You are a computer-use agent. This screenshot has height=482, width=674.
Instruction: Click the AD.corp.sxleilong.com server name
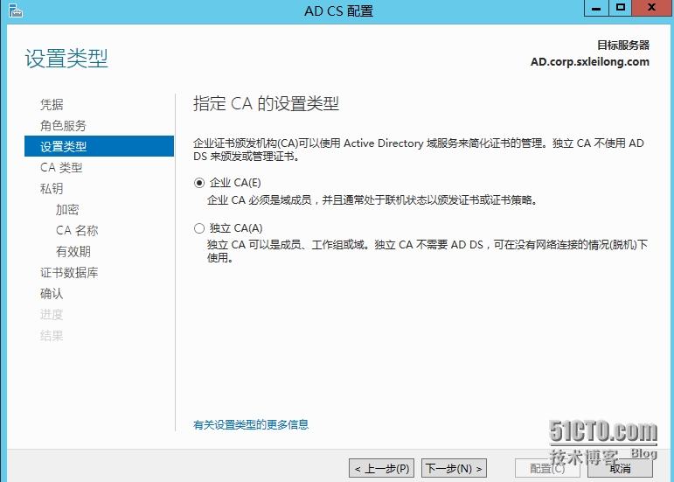pyautogui.click(x=590, y=62)
